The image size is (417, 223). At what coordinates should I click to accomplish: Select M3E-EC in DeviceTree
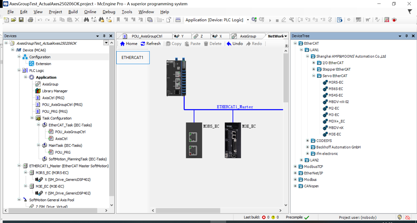tap(335, 134)
